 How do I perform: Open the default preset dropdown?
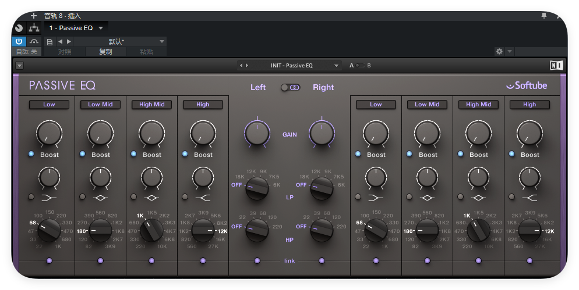pos(120,42)
